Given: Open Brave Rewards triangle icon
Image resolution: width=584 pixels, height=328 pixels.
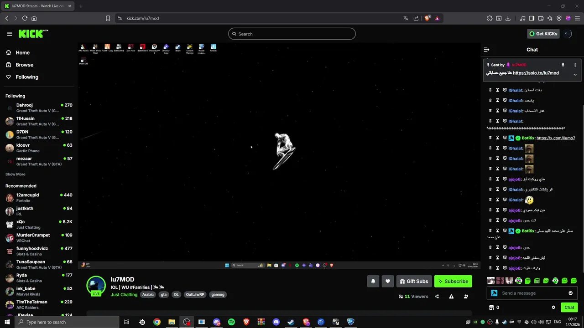Looking at the screenshot, I should pyautogui.click(x=437, y=18).
